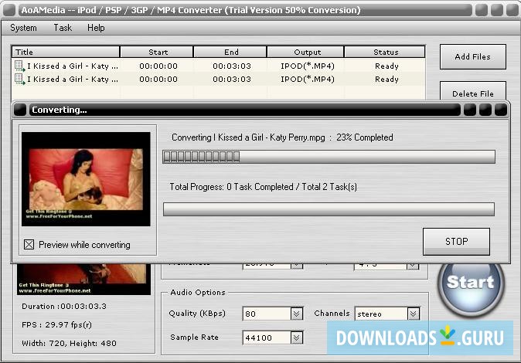Open the System menu
Image resolution: width=521 pixels, height=363 pixels.
pyautogui.click(x=23, y=28)
